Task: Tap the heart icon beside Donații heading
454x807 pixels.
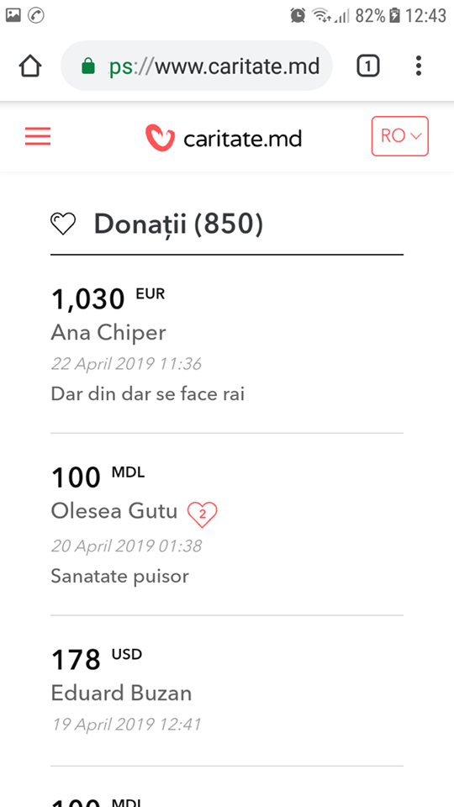Action: coord(63,224)
